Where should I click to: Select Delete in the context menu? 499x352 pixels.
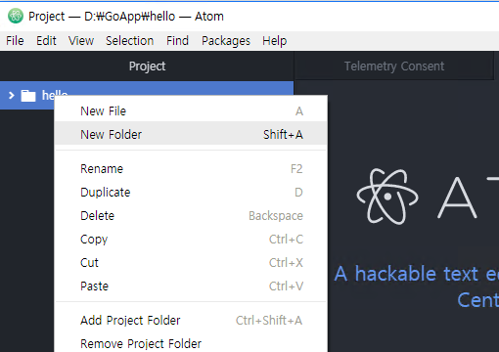191,216
